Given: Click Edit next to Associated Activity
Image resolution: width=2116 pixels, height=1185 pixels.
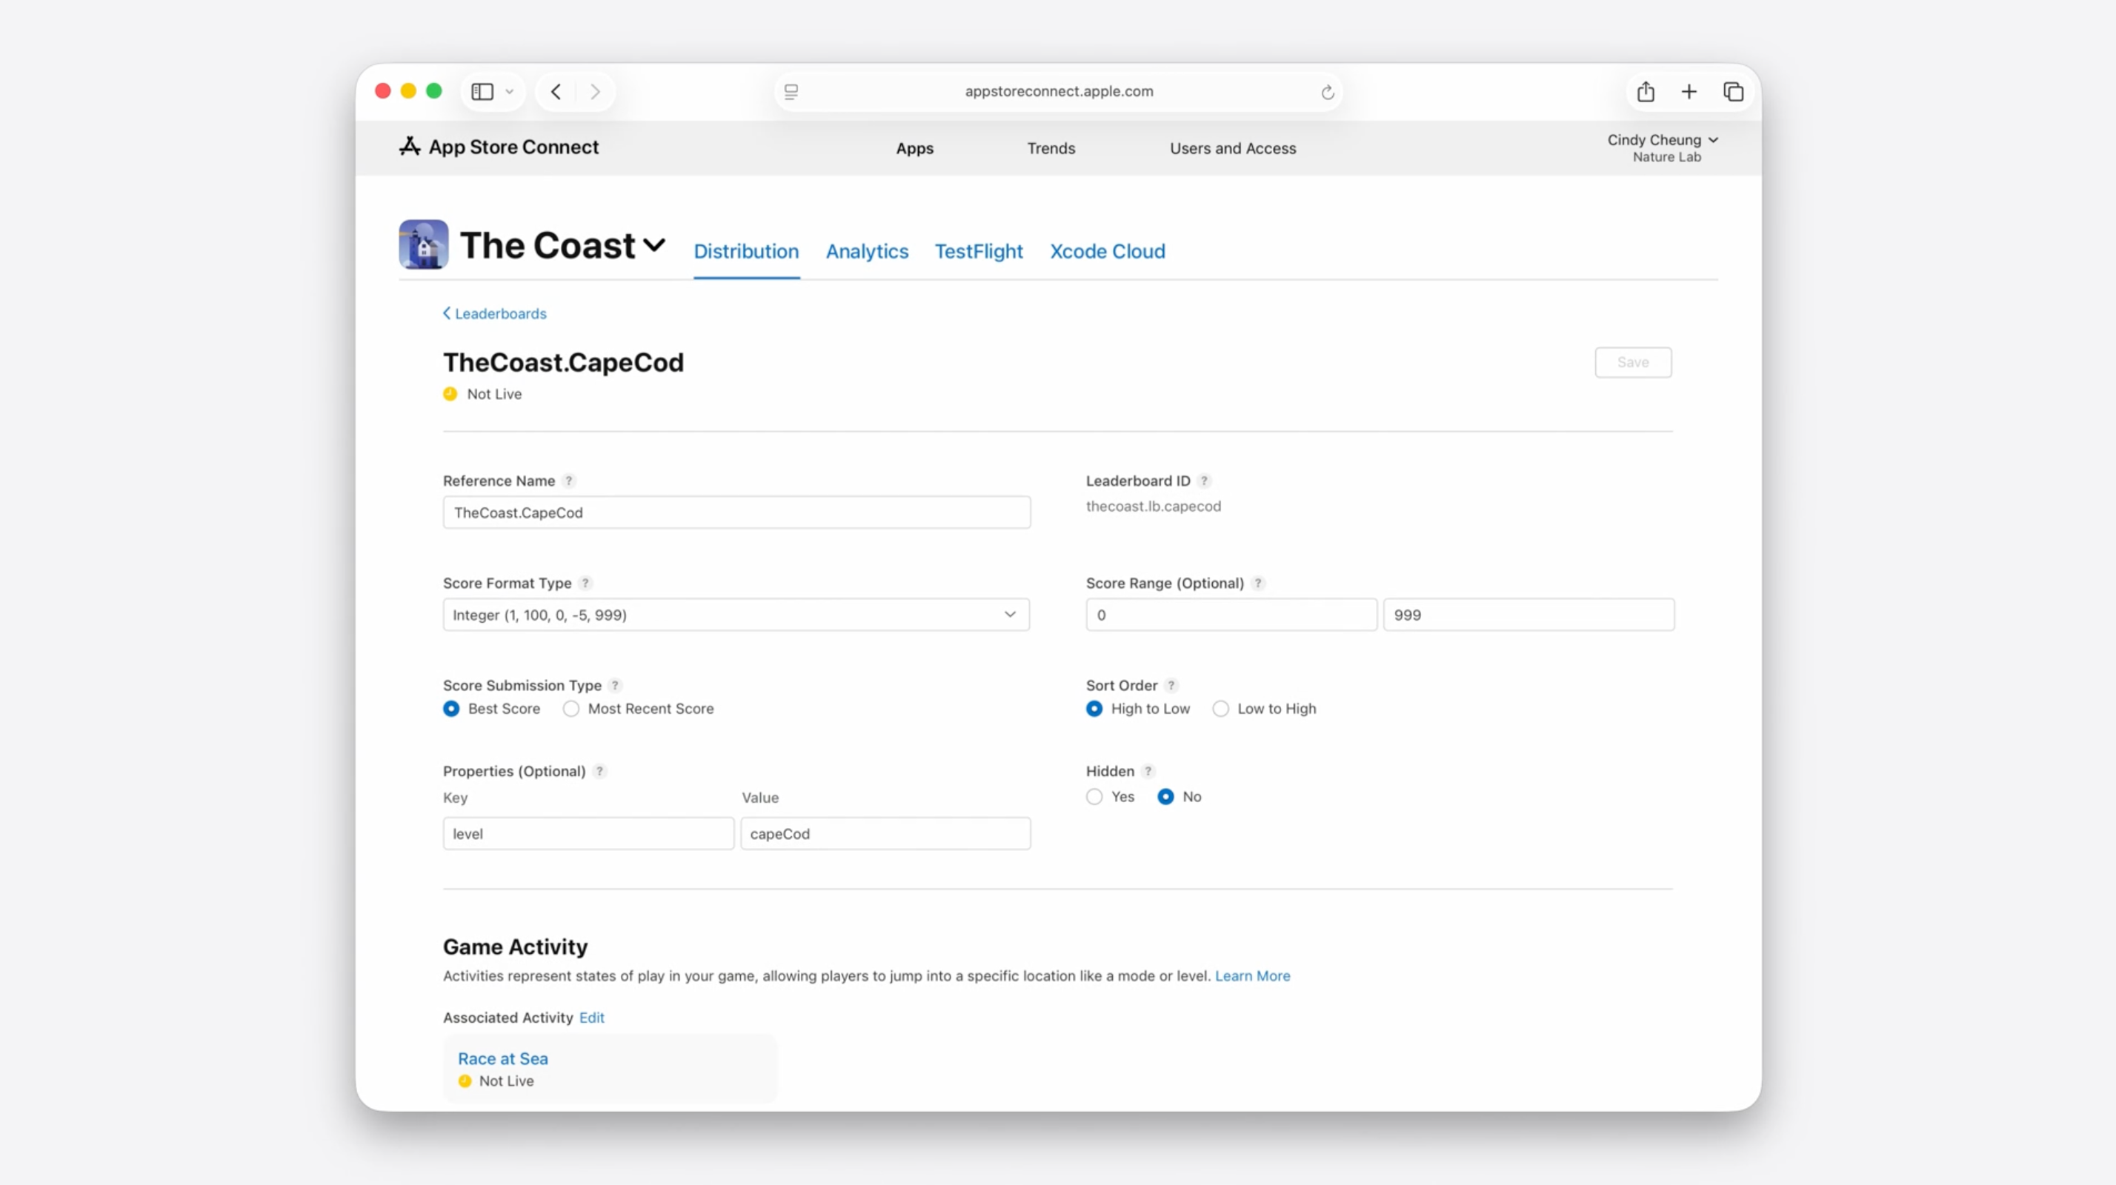Looking at the screenshot, I should (591, 1018).
